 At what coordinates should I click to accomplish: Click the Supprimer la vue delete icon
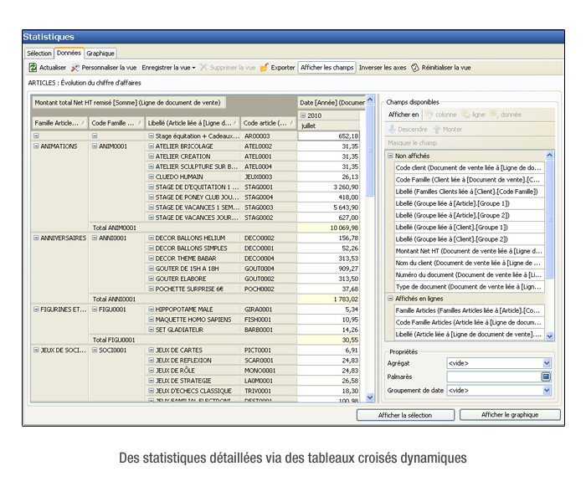[x=203, y=68]
